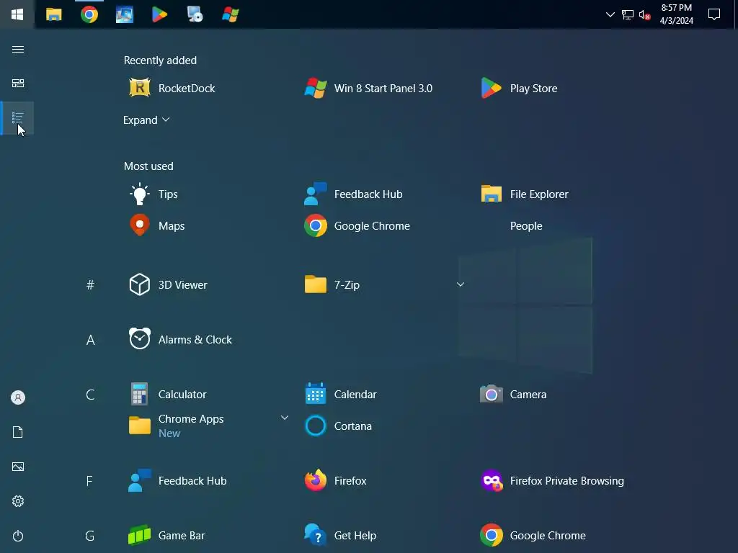
Task: Click the Windows Start button
Action: point(17,14)
